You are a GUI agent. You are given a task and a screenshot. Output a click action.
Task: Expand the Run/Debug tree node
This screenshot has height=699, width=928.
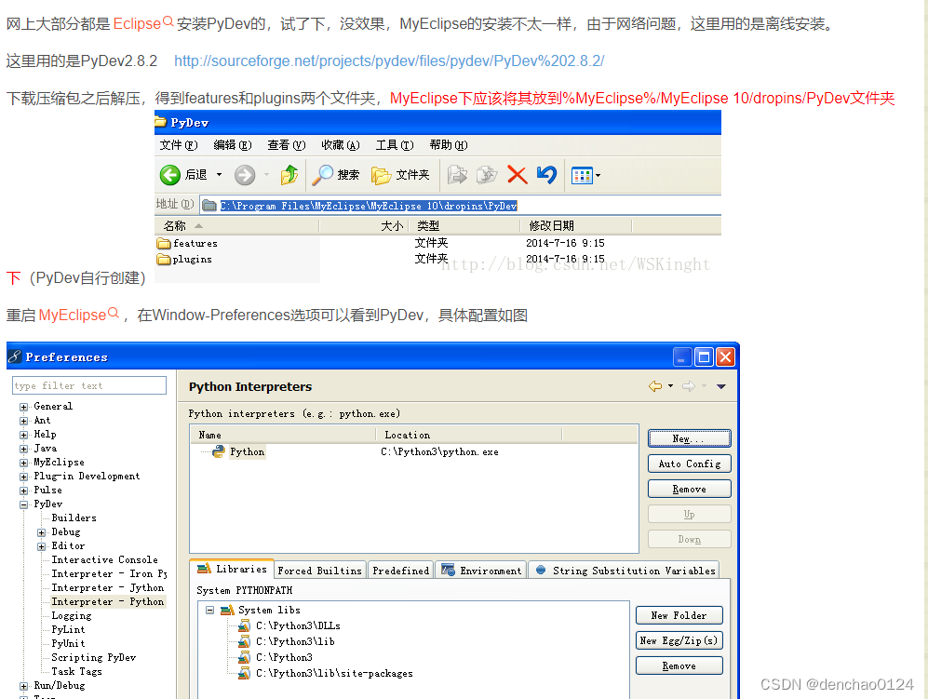pyautogui.click(x=23, y=686)
